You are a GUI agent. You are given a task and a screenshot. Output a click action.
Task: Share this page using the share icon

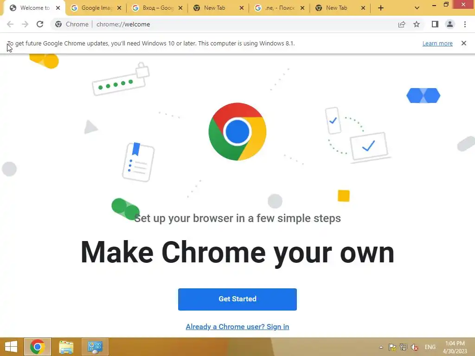coord(402,24)
